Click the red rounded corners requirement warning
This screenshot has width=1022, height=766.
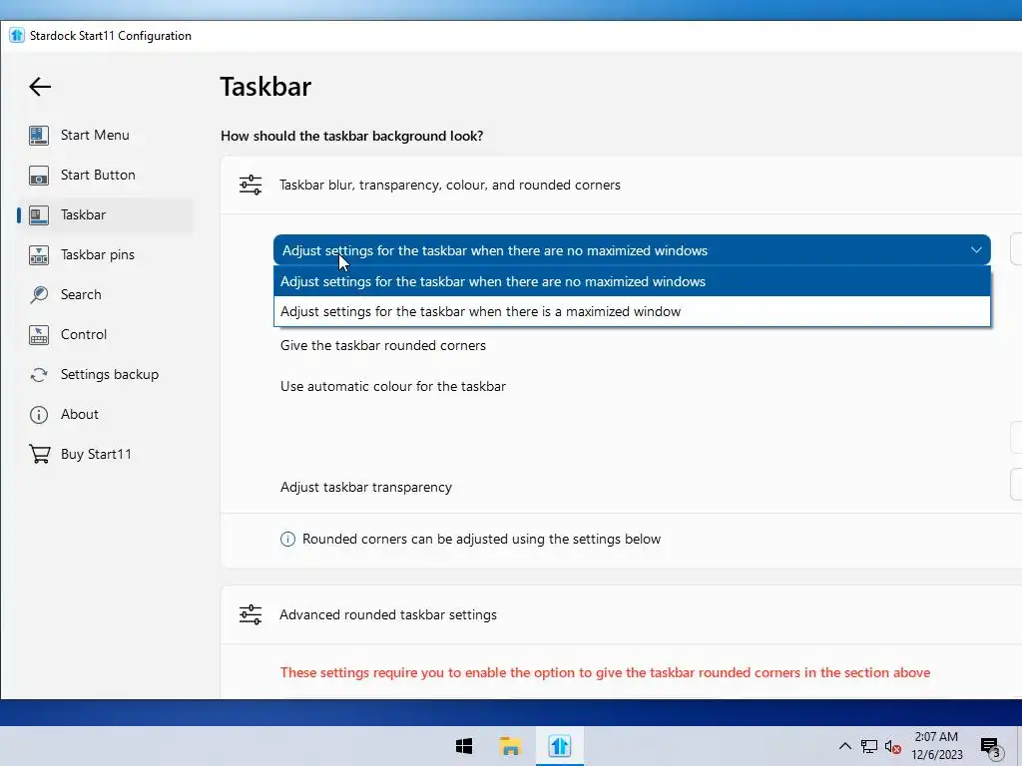coord(605,673)
